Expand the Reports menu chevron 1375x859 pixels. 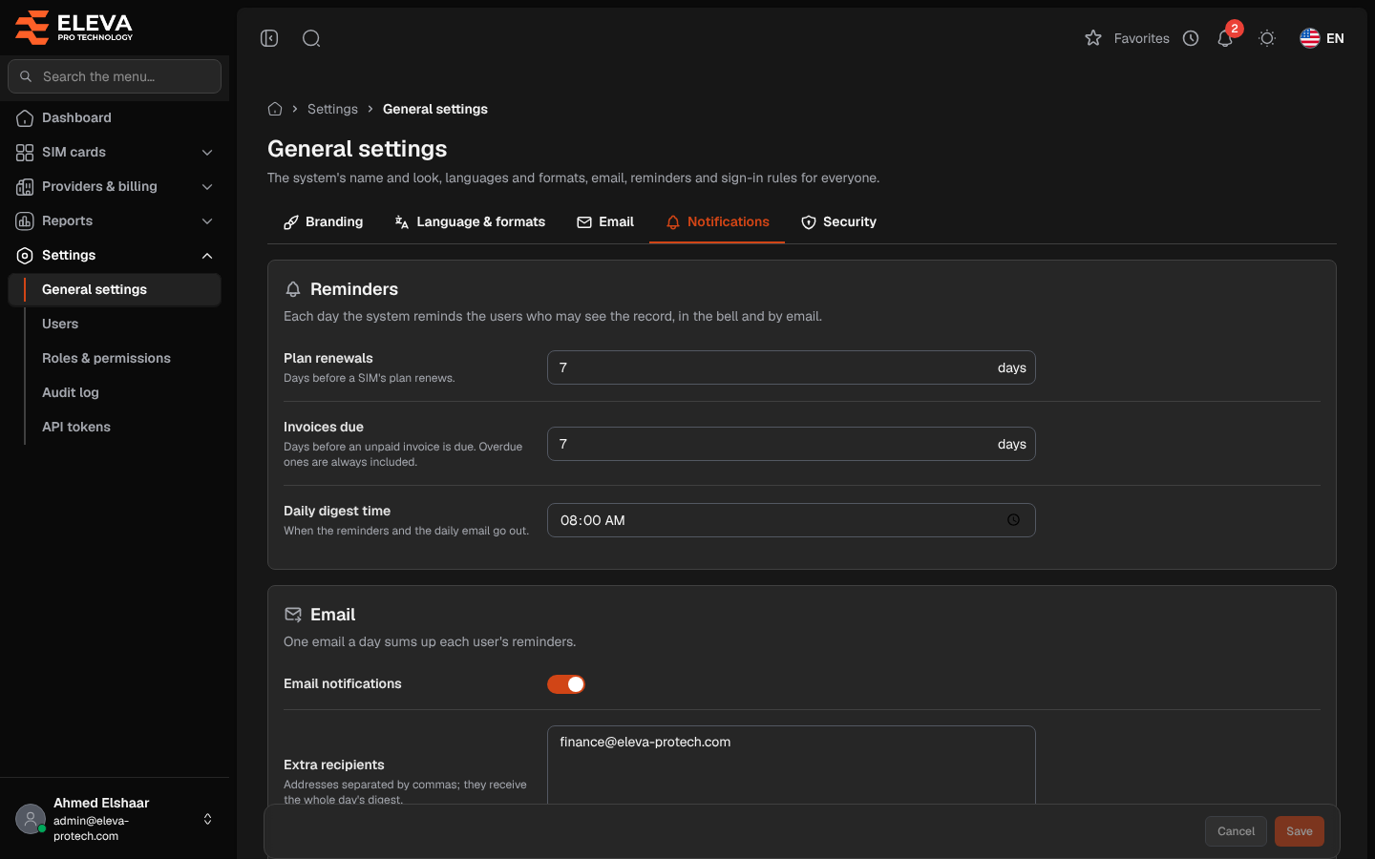[x=207, y=221]
